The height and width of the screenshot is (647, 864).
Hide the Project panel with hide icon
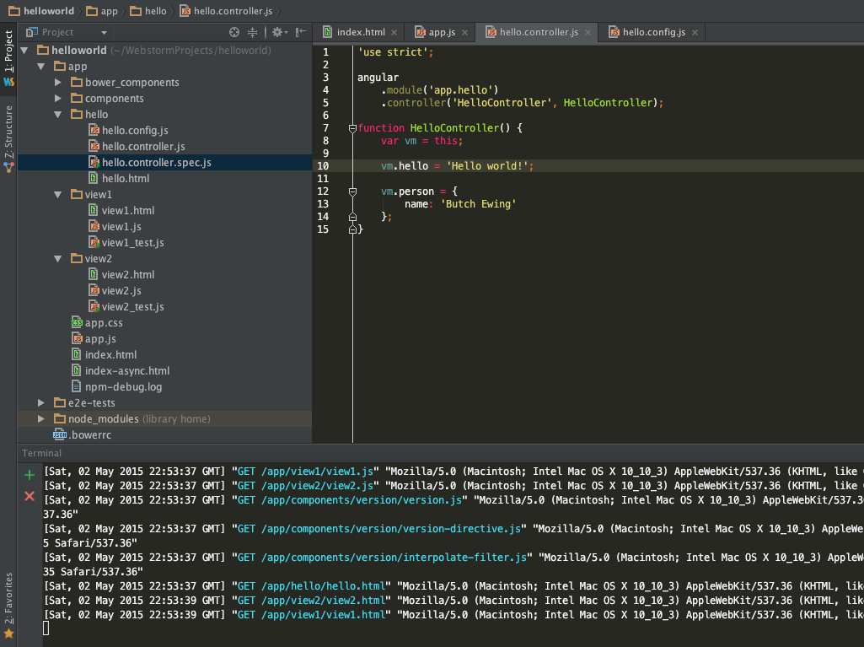(300, 33)
